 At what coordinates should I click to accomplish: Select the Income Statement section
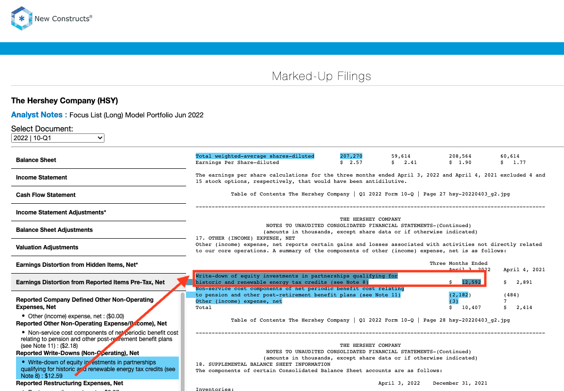coord(99,178)
